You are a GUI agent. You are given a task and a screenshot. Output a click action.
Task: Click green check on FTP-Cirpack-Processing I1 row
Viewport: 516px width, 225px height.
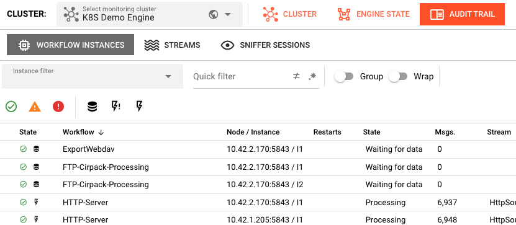click(x=23, y=167)
